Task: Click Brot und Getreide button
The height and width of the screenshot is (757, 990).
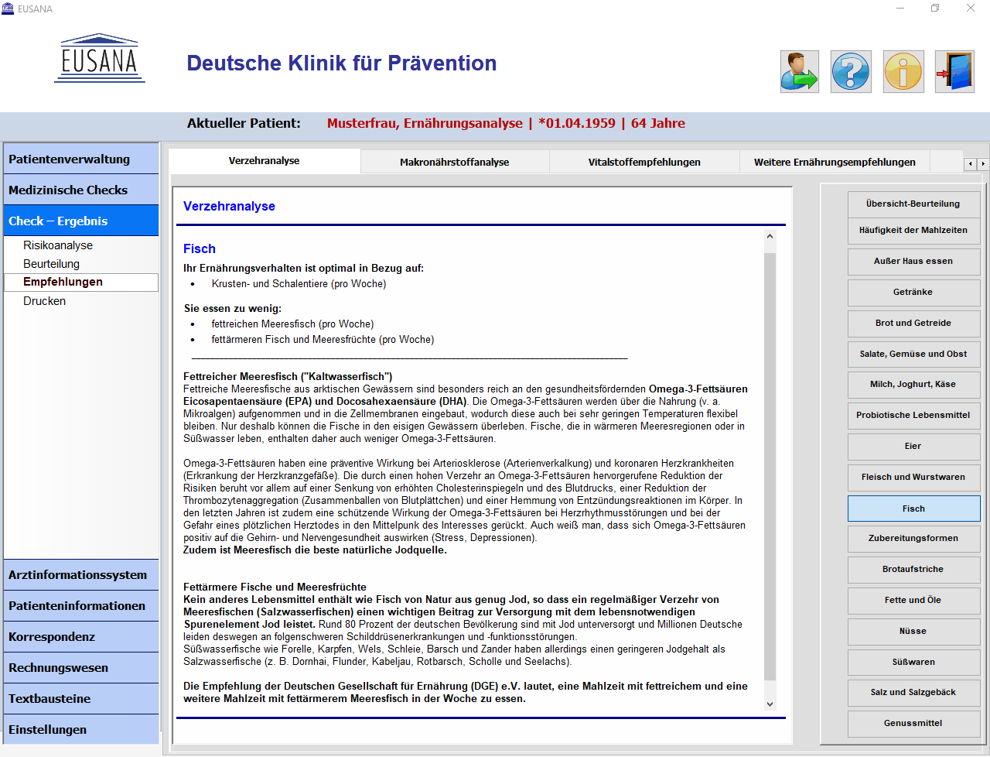Action: [x=913, y=323]
